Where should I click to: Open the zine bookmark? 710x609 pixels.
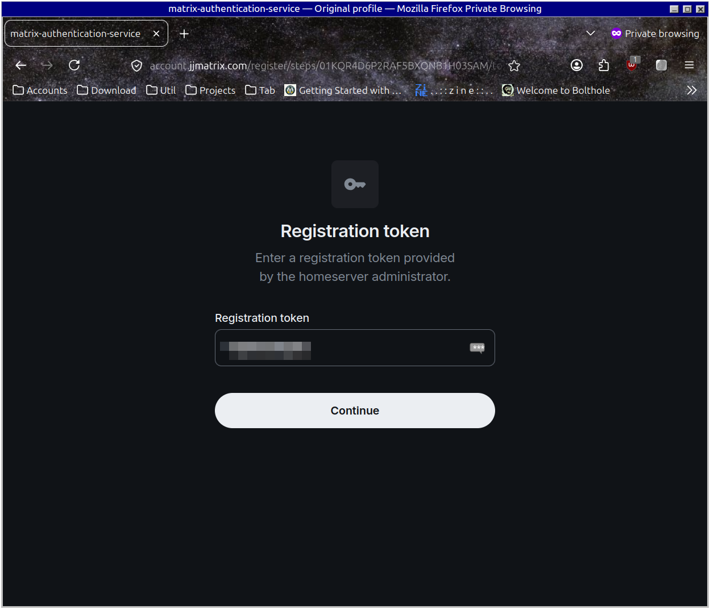click(454, 90)
